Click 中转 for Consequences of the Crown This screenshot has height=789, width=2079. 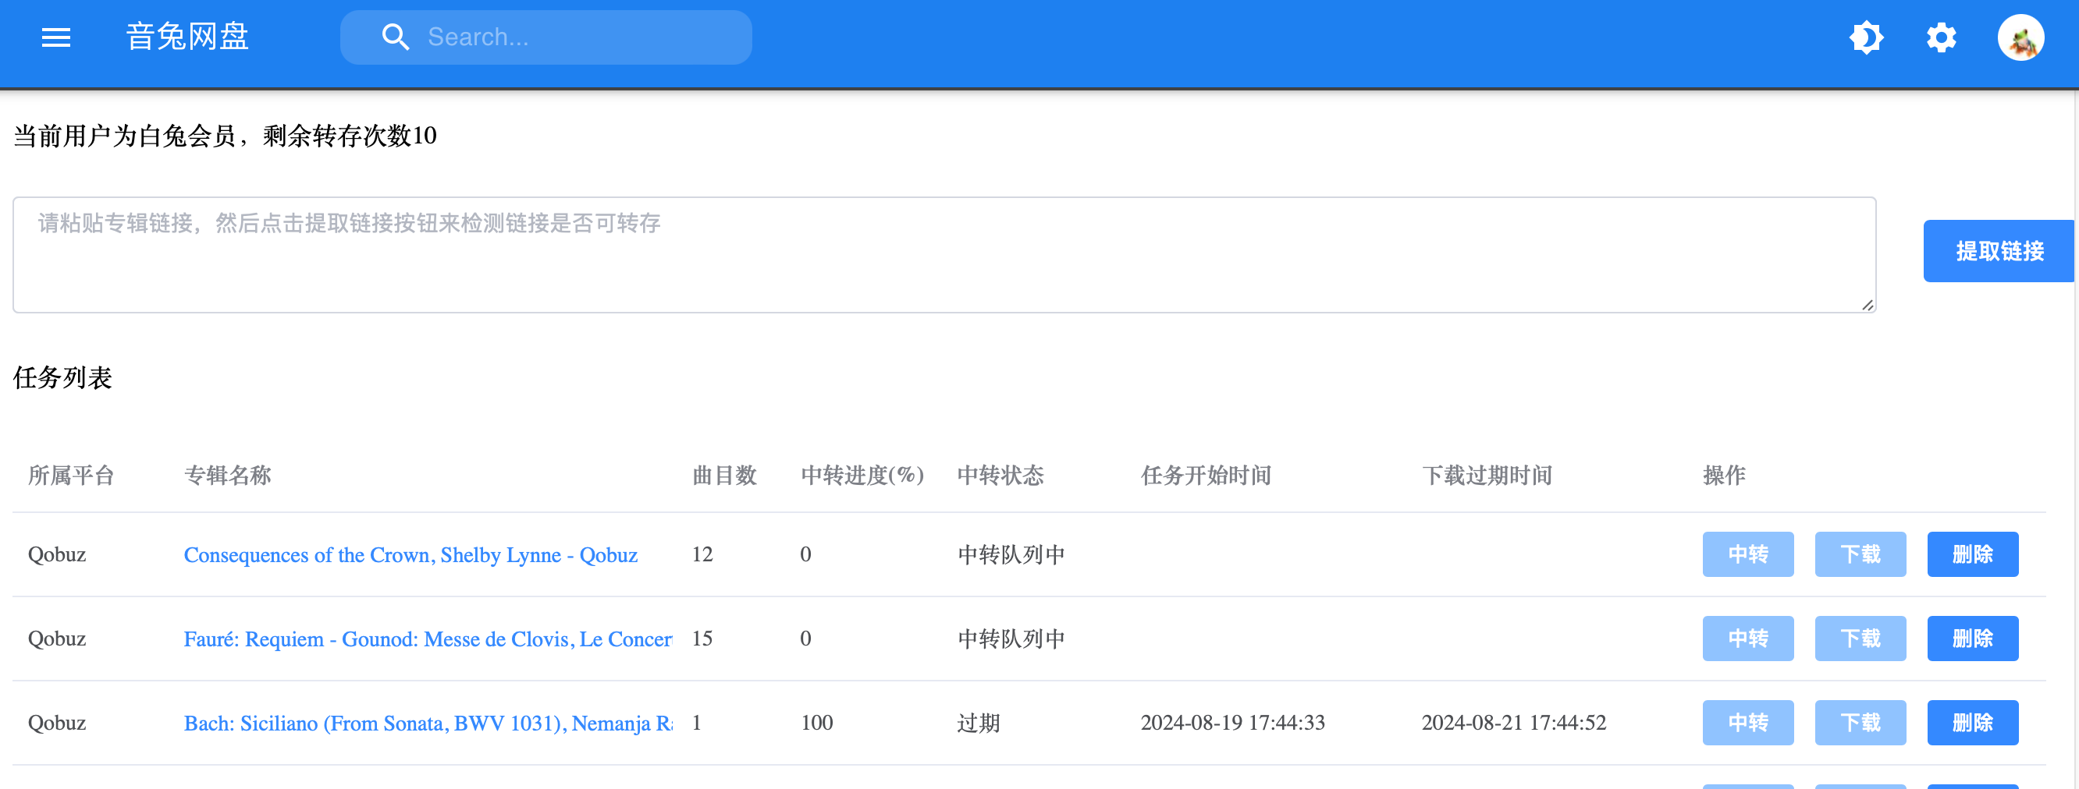tap(1747, 554)
